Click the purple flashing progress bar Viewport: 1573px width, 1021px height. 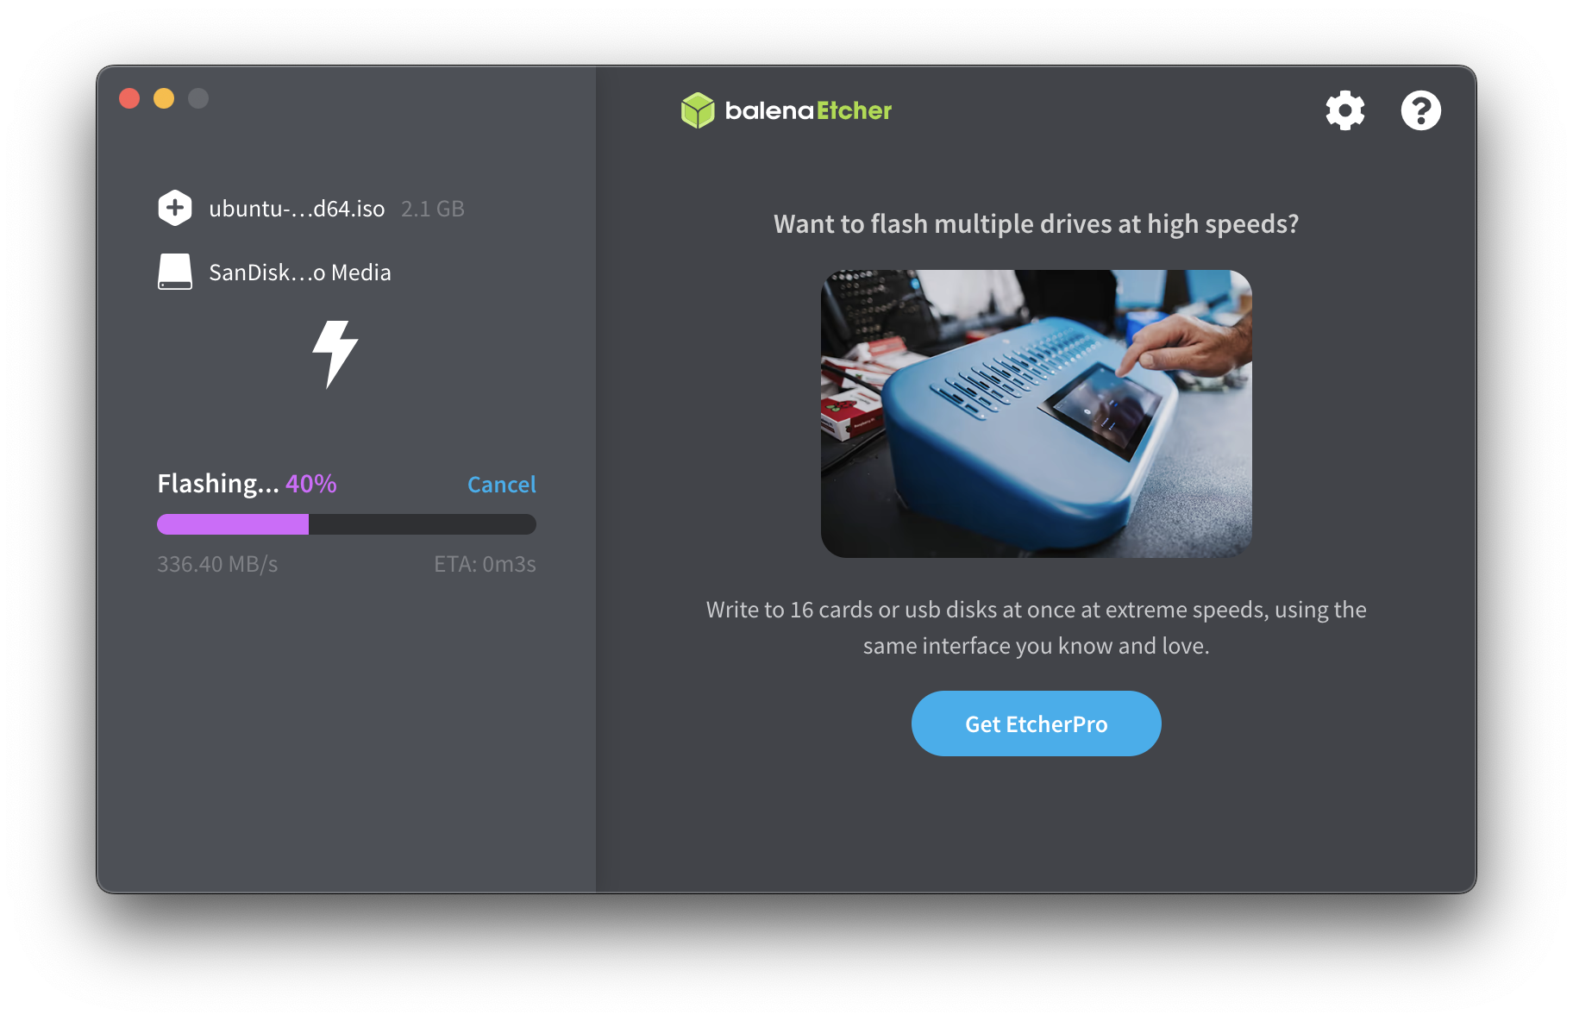347,524
